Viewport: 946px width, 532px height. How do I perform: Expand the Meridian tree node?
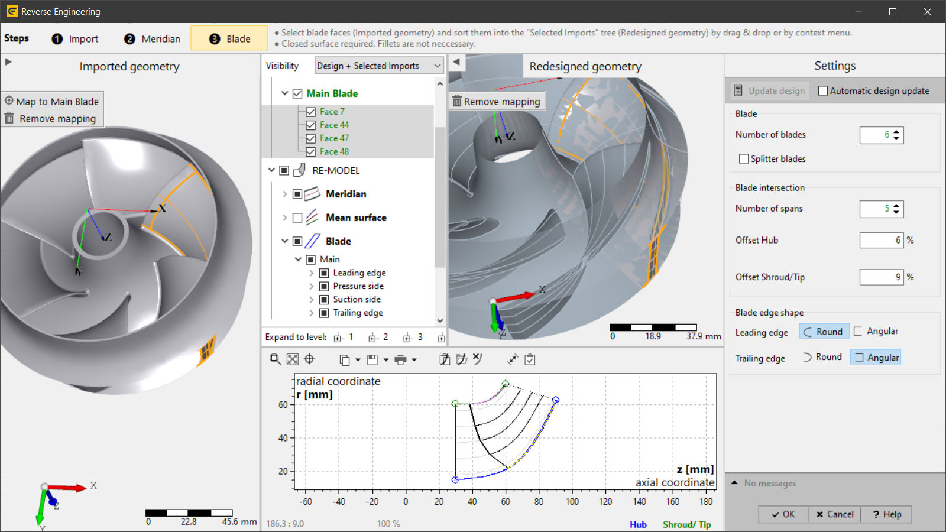click(284, 194)
